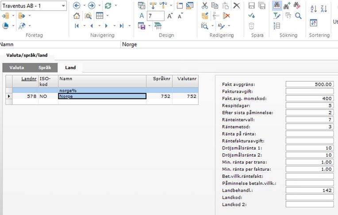Open the last record dropdown arrow
This screenshot has height=215, width=338.
click(130, 26)
